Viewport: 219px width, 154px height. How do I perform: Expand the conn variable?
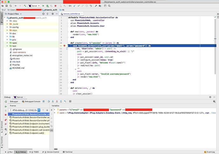pyautogui.click(x=55, y=113)
